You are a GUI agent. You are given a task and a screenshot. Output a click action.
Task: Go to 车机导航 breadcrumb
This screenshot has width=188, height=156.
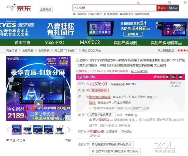click(44, 51)
